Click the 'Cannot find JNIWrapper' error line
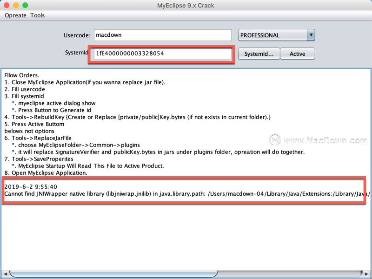Viewport: 372px width, 279px height. [187, 194]
